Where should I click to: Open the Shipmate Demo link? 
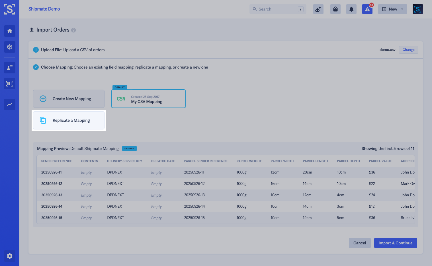(x=44, y=9)
